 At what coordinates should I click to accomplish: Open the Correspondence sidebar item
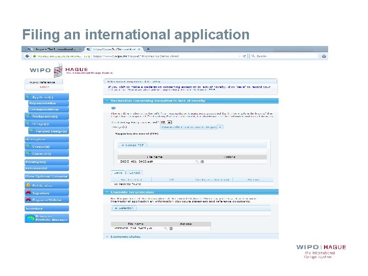click(x=49, y=109)
